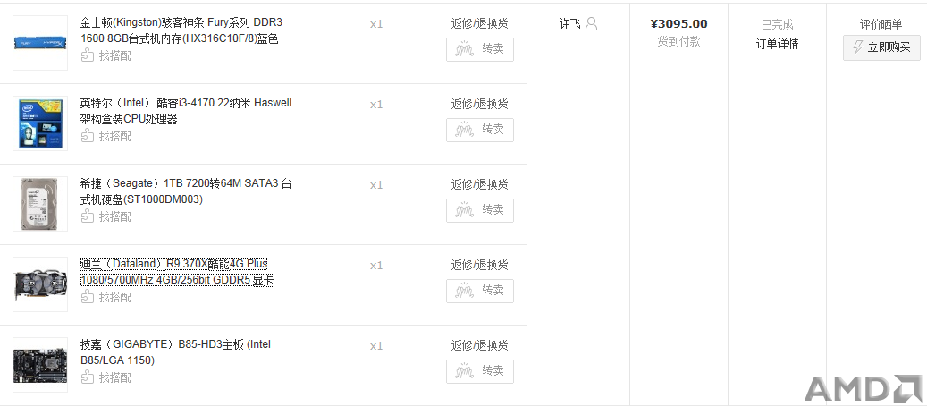Click 转卖 button for GIGABYTE motherboard

[x=480, y=371]
